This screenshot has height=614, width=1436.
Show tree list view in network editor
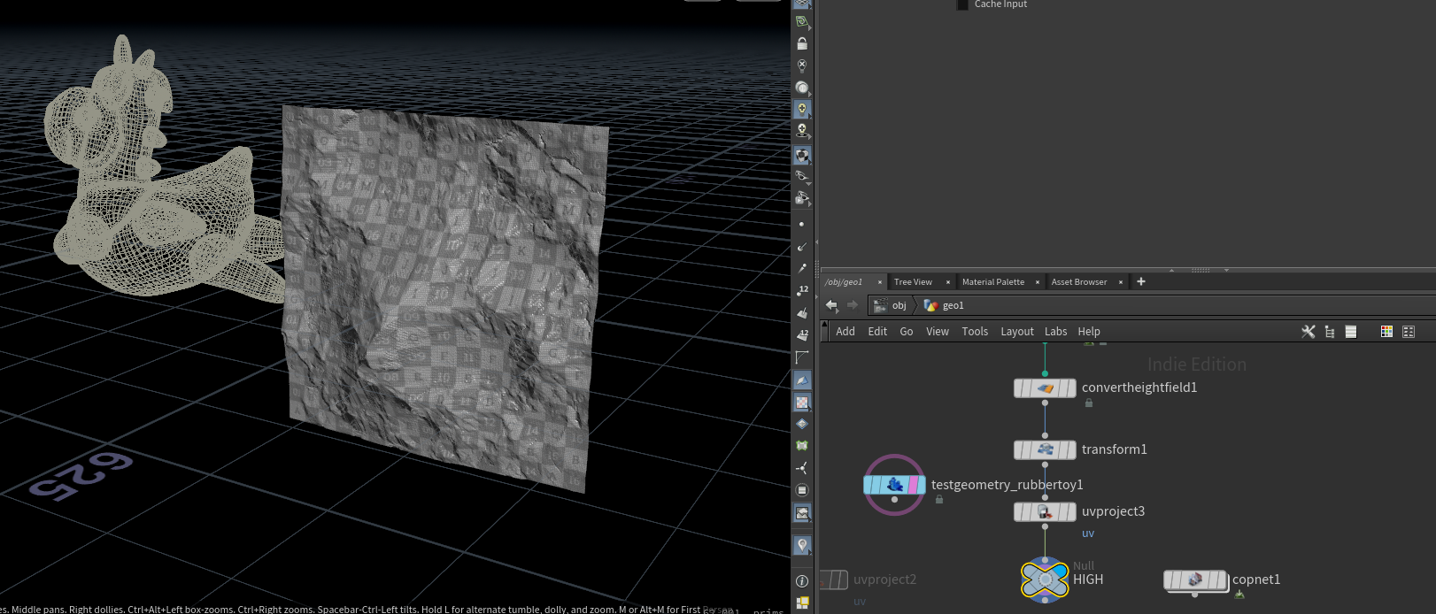click(x=1329, y=332)
